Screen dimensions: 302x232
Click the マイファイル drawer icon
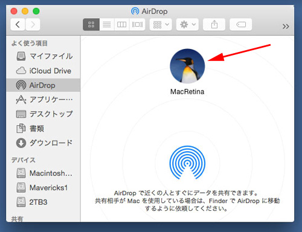click(21, 56)
